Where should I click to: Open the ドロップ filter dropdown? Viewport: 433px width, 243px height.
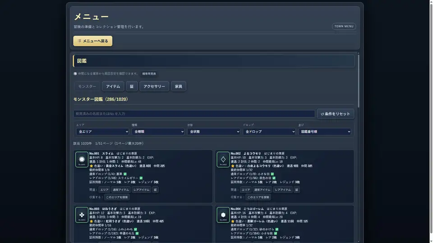[269, 132]
